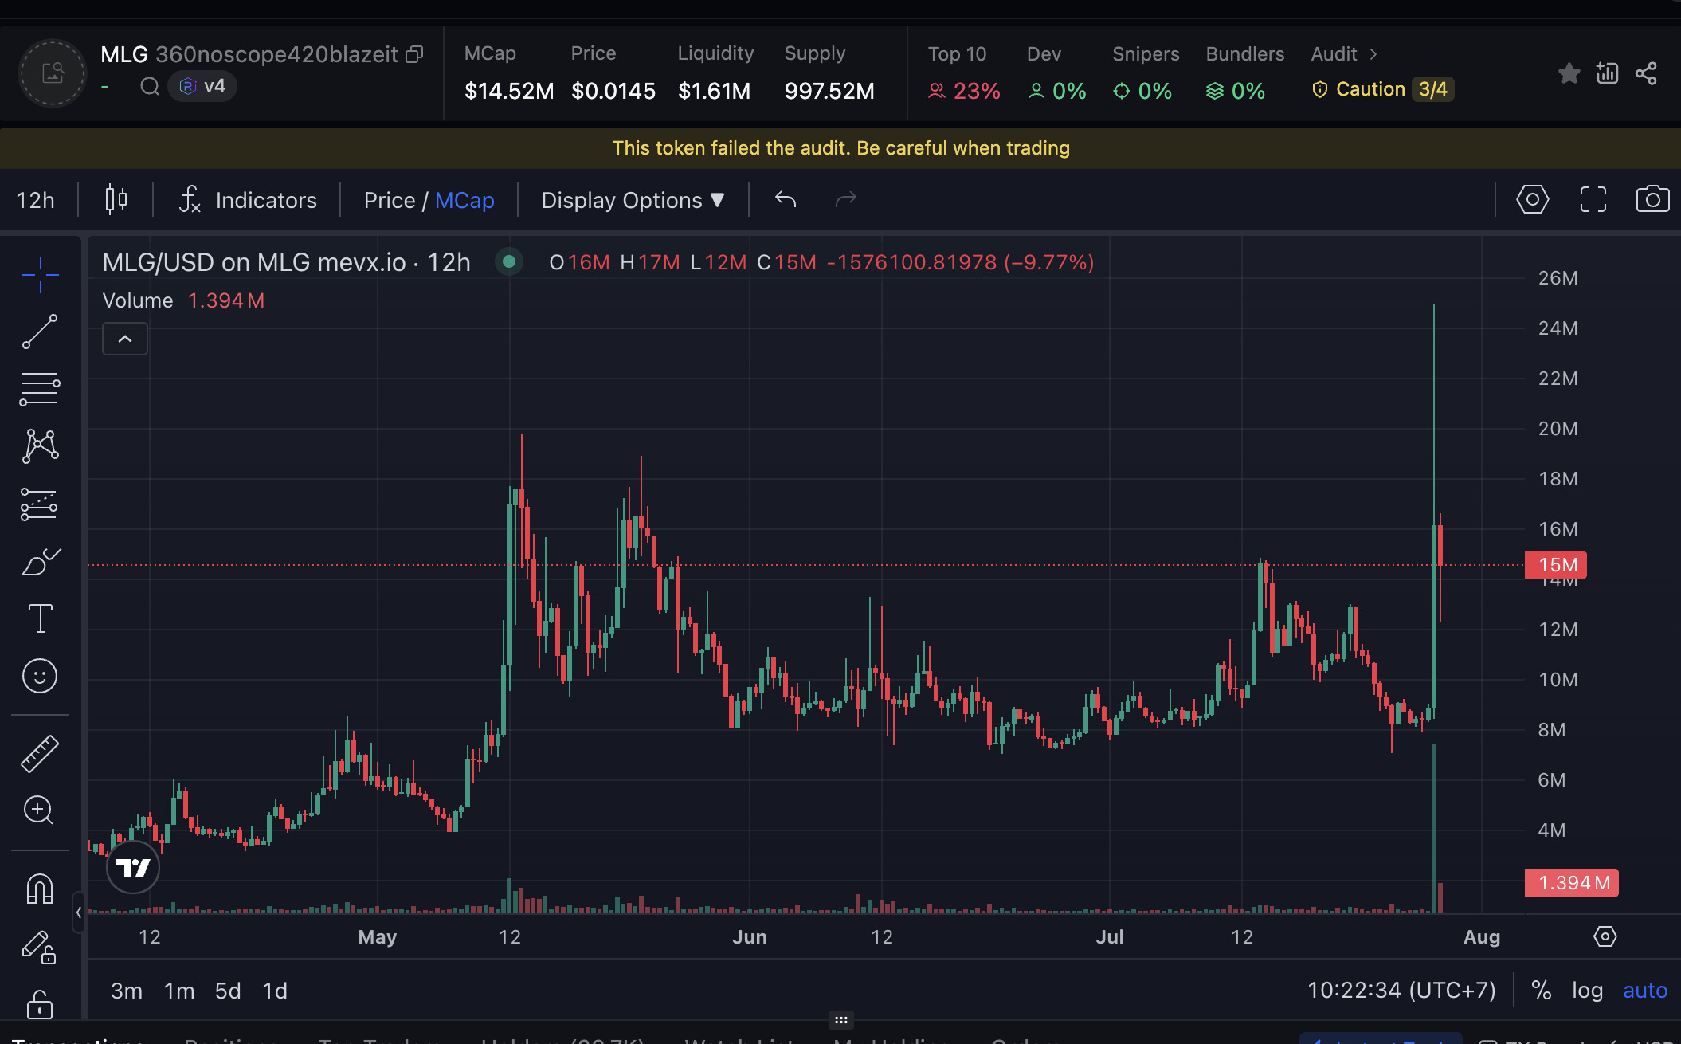Expand the Audit details chevron

[x=1373, y=54]
